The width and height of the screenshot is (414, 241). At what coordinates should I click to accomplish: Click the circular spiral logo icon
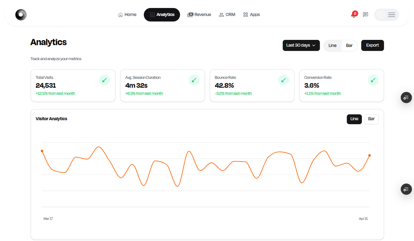21,15
